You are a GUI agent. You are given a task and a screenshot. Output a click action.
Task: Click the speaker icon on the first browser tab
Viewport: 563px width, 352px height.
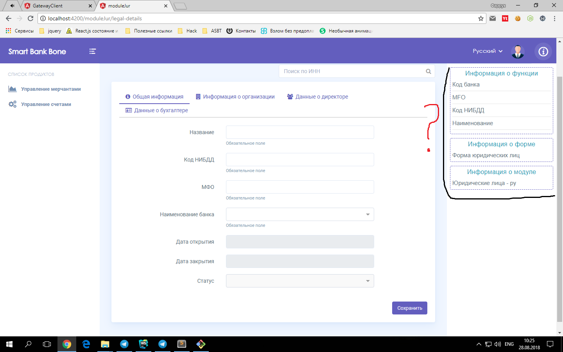pos(12,6)
